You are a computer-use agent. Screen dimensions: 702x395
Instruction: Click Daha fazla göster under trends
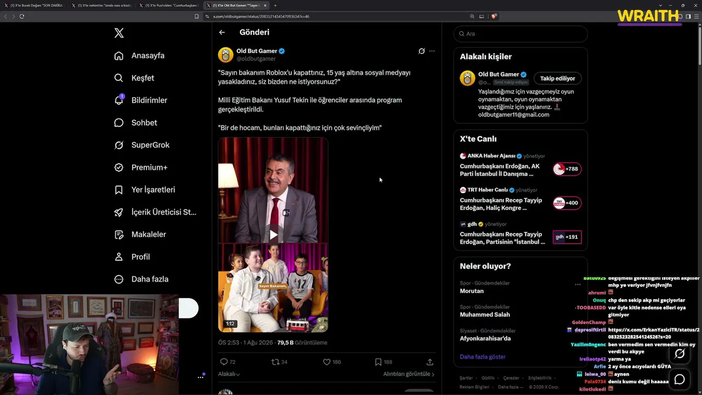483,357
